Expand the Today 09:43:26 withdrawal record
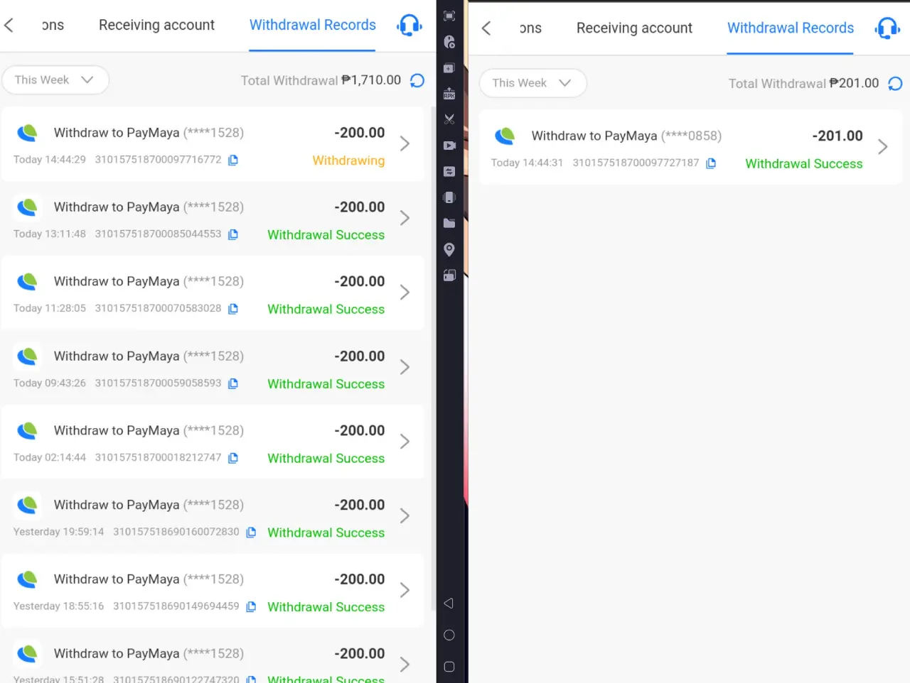The image size is (910, 683). [405, 367]
